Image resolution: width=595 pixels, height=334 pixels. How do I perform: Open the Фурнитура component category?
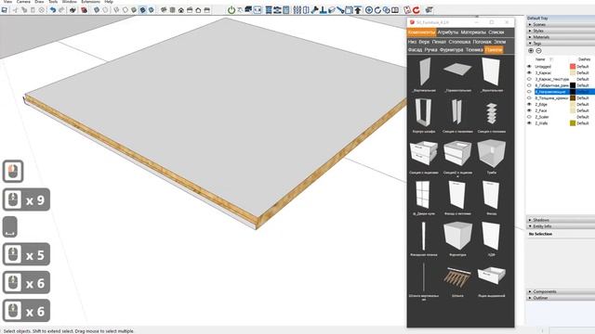[x=452, y=50]
